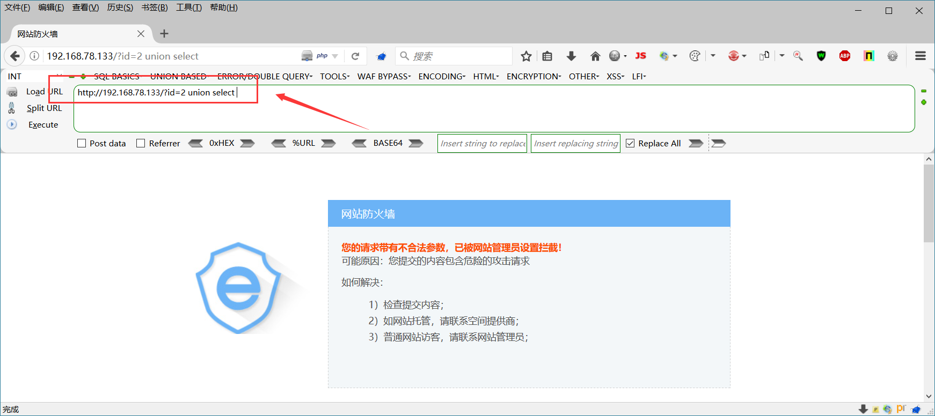Viewport: 935px width, 416px height.
Task: Click the red JS toolbar icon
Action: (640, 56)
